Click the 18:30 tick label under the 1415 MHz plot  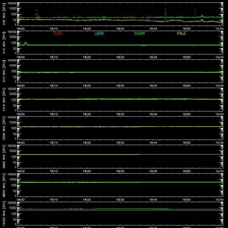(x=120, y=114)
